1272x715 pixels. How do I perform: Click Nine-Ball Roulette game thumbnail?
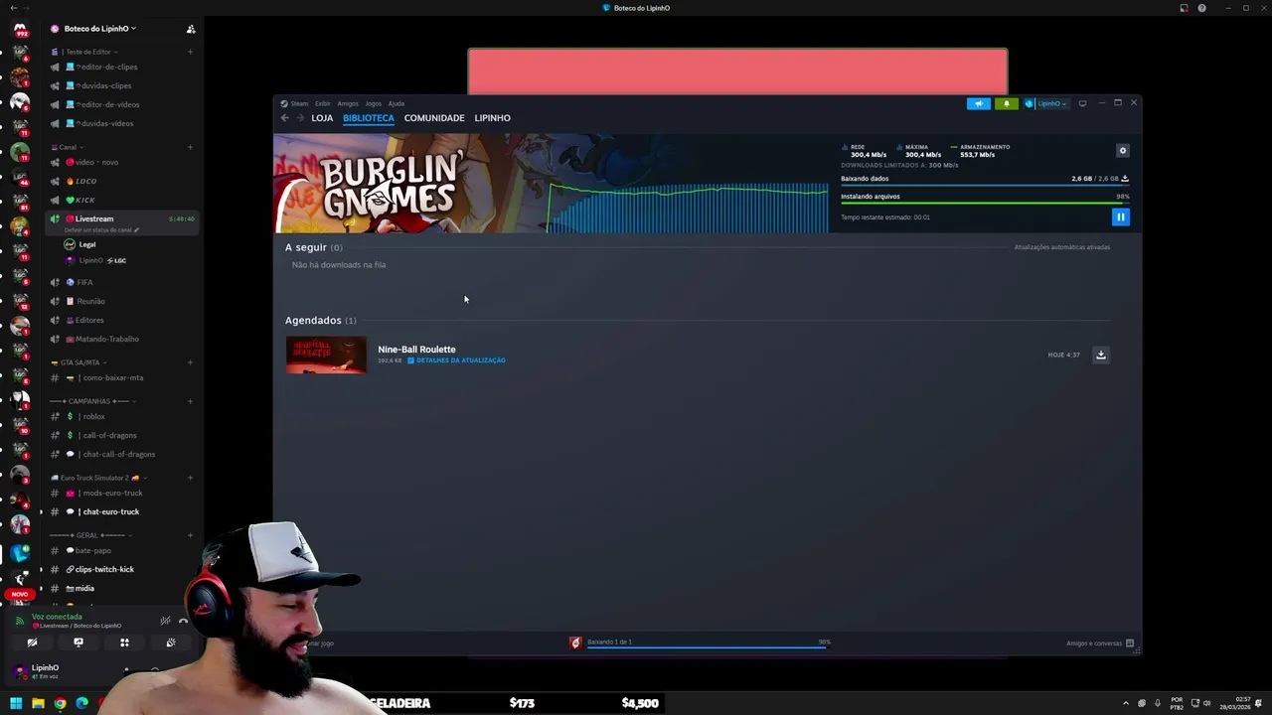point(326,355)
